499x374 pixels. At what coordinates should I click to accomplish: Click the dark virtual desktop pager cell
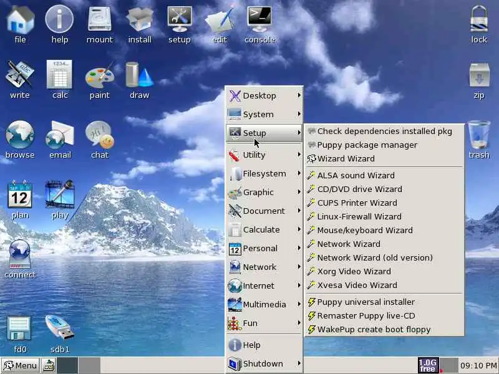(67, 365)
